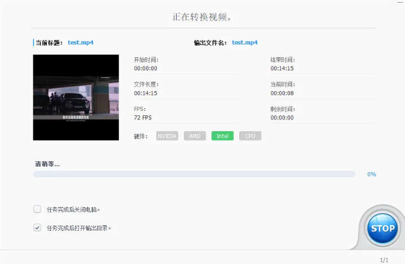The width and height of the screenshot is (405, 264).
Task: Click the end time 00:14:15 value
Action: [x=282, y=68]
